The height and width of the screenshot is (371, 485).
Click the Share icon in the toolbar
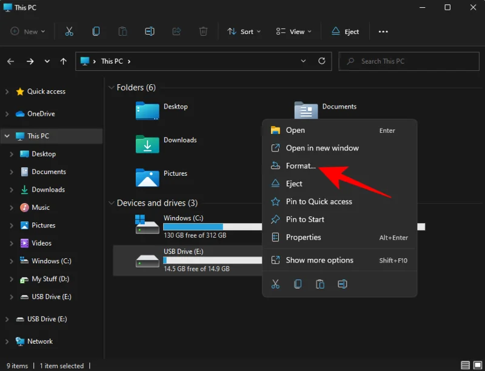176,31
